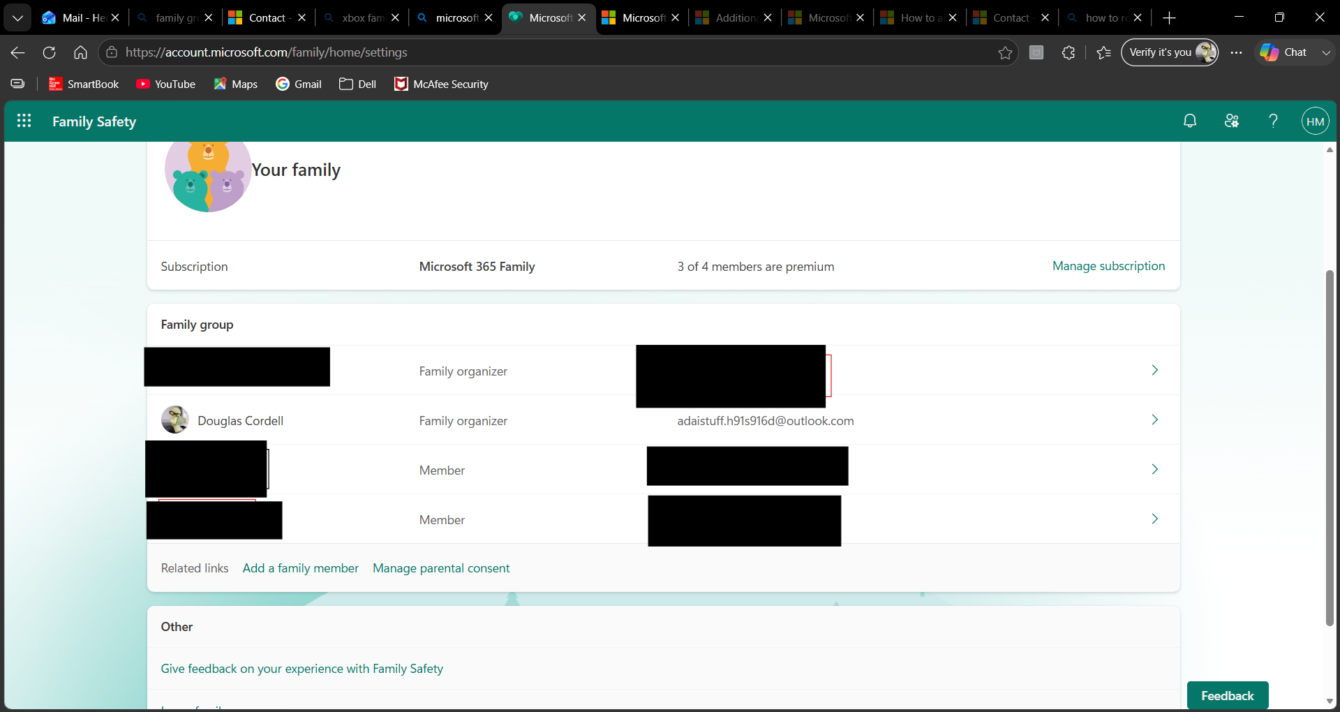Click the Family Safety header title

(94, 121)
